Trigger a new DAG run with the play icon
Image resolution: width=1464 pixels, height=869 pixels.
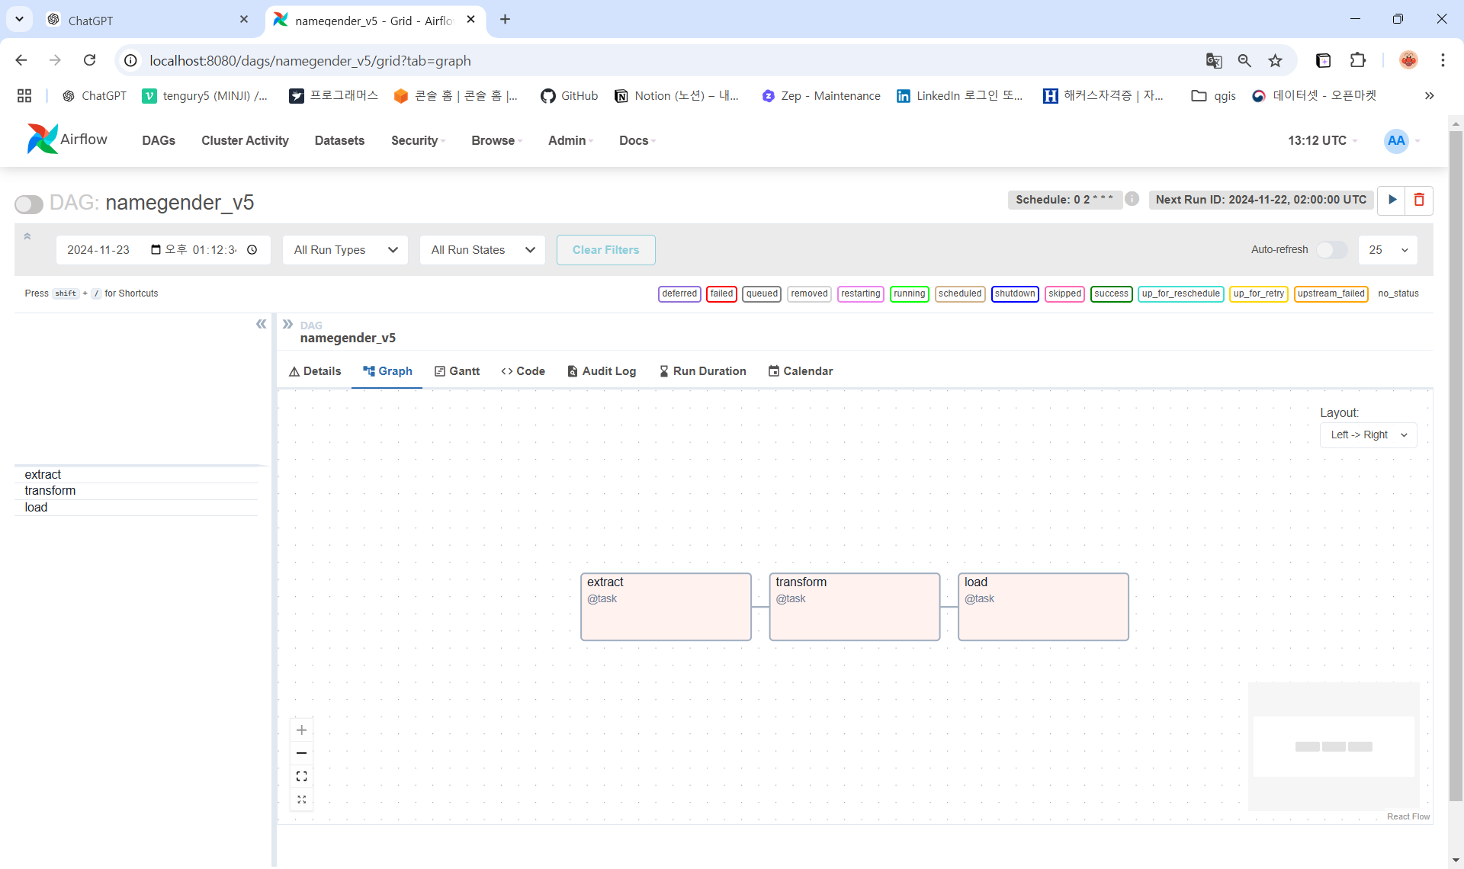(1392, 200)
